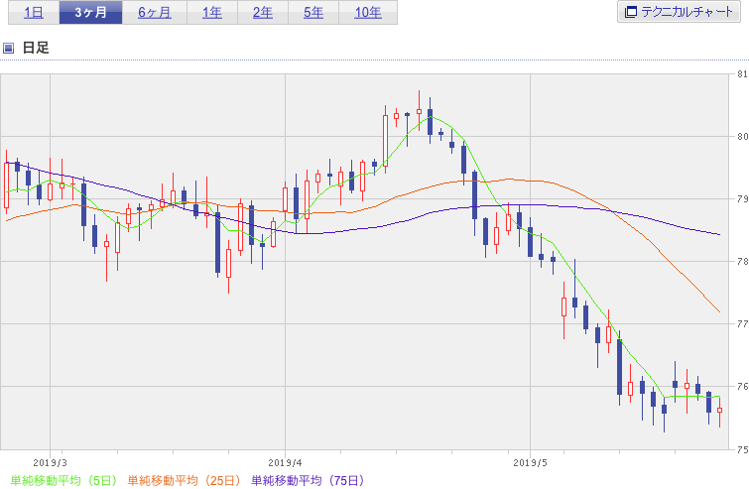Switch to the 1年 chart range
The width and height of the screenshot is (749, 489).
tap(212, 13)
